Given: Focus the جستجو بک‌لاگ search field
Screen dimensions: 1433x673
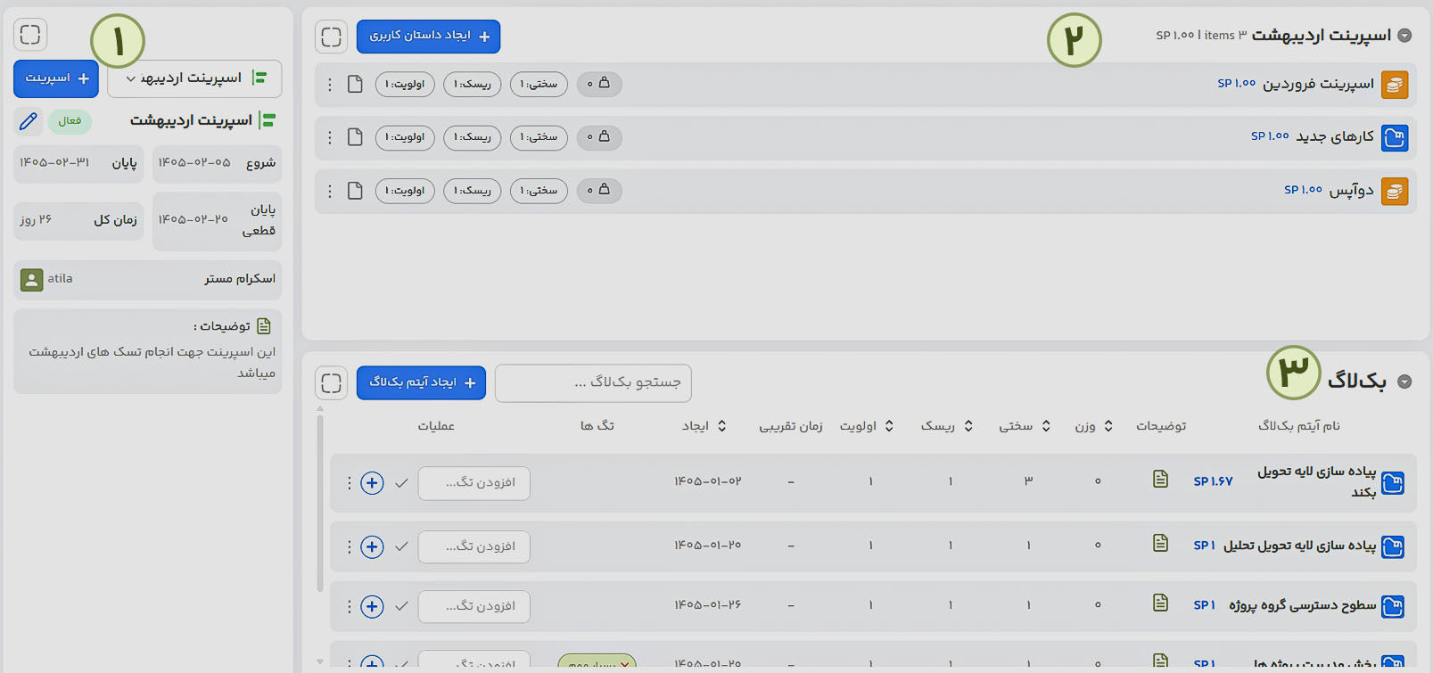Looking at the screenshot, I should (593, 382).
